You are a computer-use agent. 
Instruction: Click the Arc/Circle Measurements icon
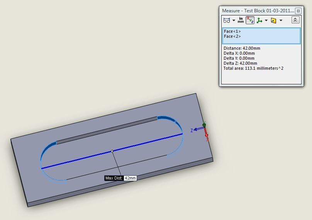click(226, 20)
